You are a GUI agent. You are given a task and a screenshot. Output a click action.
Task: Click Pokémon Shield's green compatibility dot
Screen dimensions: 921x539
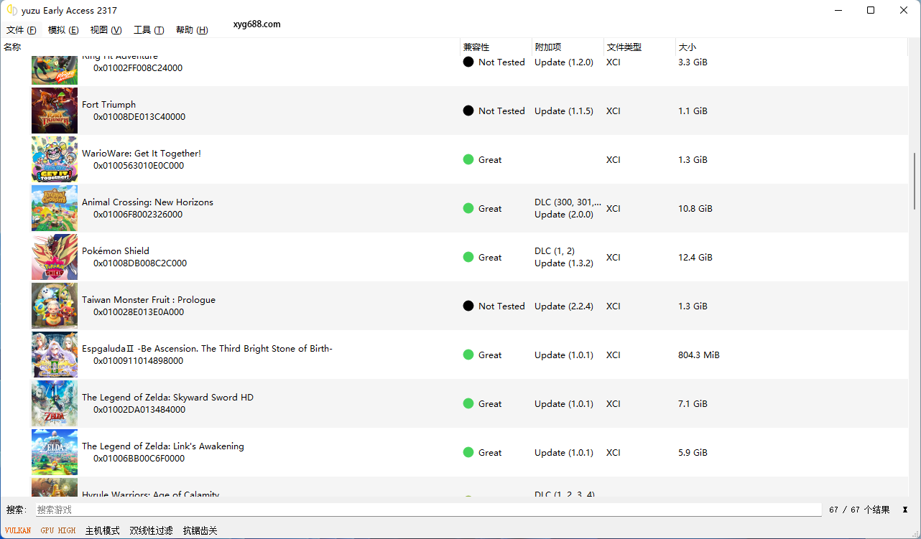(x=468, y=257)
